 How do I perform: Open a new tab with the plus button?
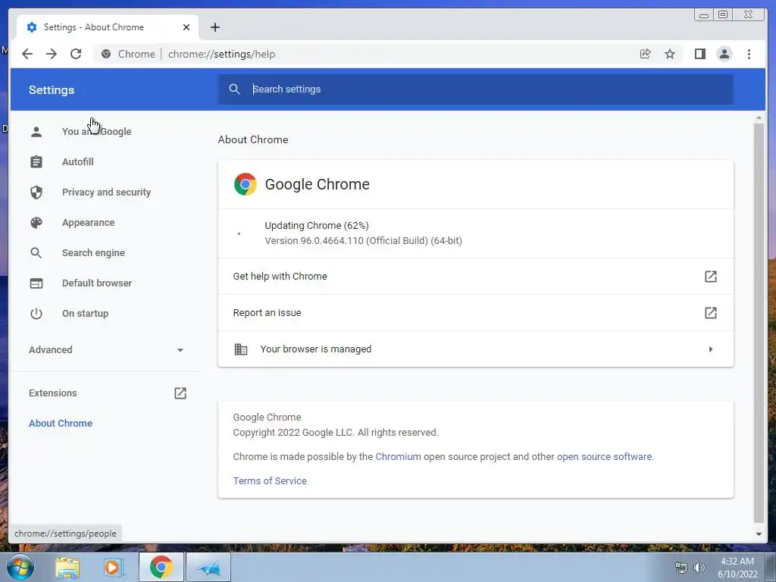coord(214,27)
